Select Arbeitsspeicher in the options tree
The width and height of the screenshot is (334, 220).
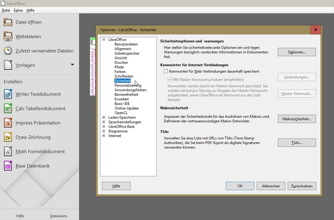point(127,53)
